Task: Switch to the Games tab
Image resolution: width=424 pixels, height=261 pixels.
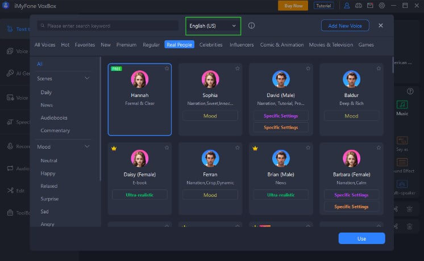Action: (x=366, y=45)
